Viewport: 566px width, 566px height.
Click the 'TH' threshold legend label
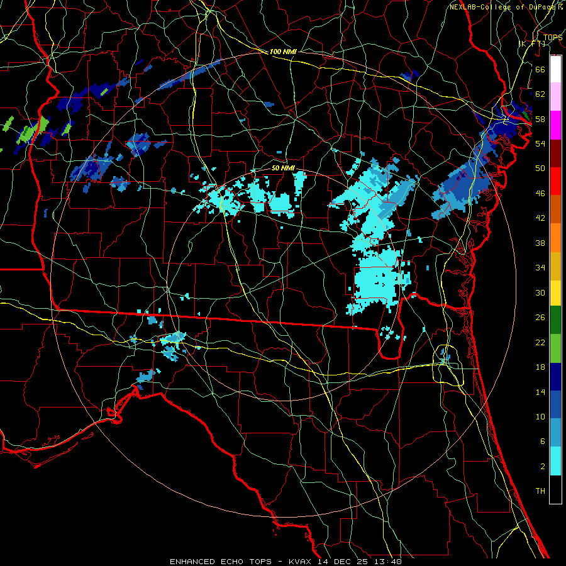(x=540, y=491)
